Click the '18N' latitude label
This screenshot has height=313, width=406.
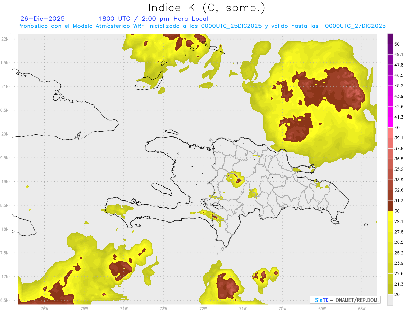(x=5, y=229)
